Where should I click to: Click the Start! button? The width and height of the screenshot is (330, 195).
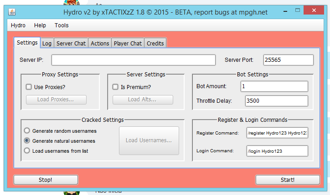click(x=288, y=180)
